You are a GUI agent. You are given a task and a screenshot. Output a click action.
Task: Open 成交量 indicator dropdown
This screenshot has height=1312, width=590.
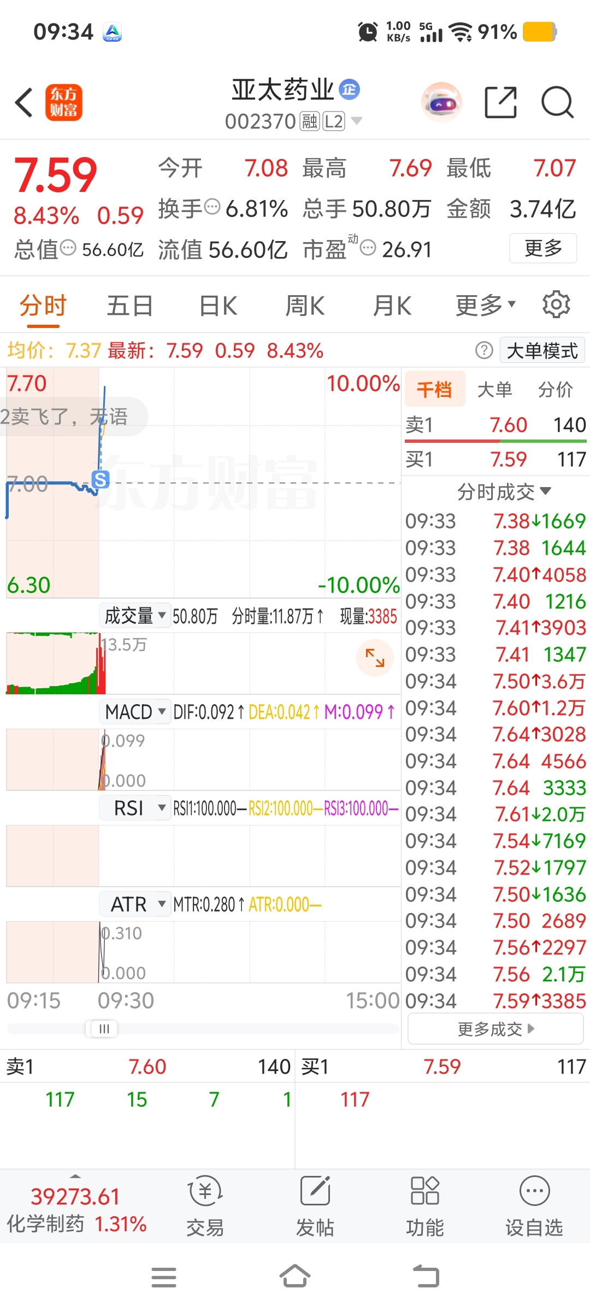(135, 616)
